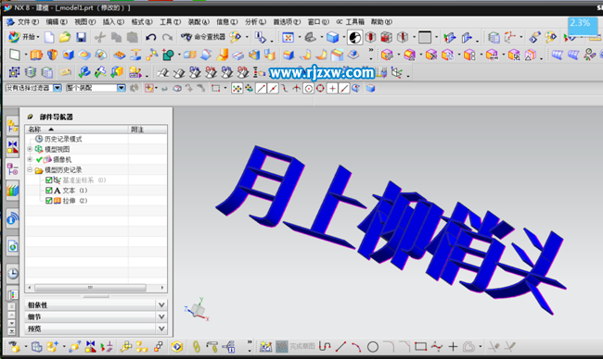
Task: Click the Fit view icon
Action: coord(288,37)
